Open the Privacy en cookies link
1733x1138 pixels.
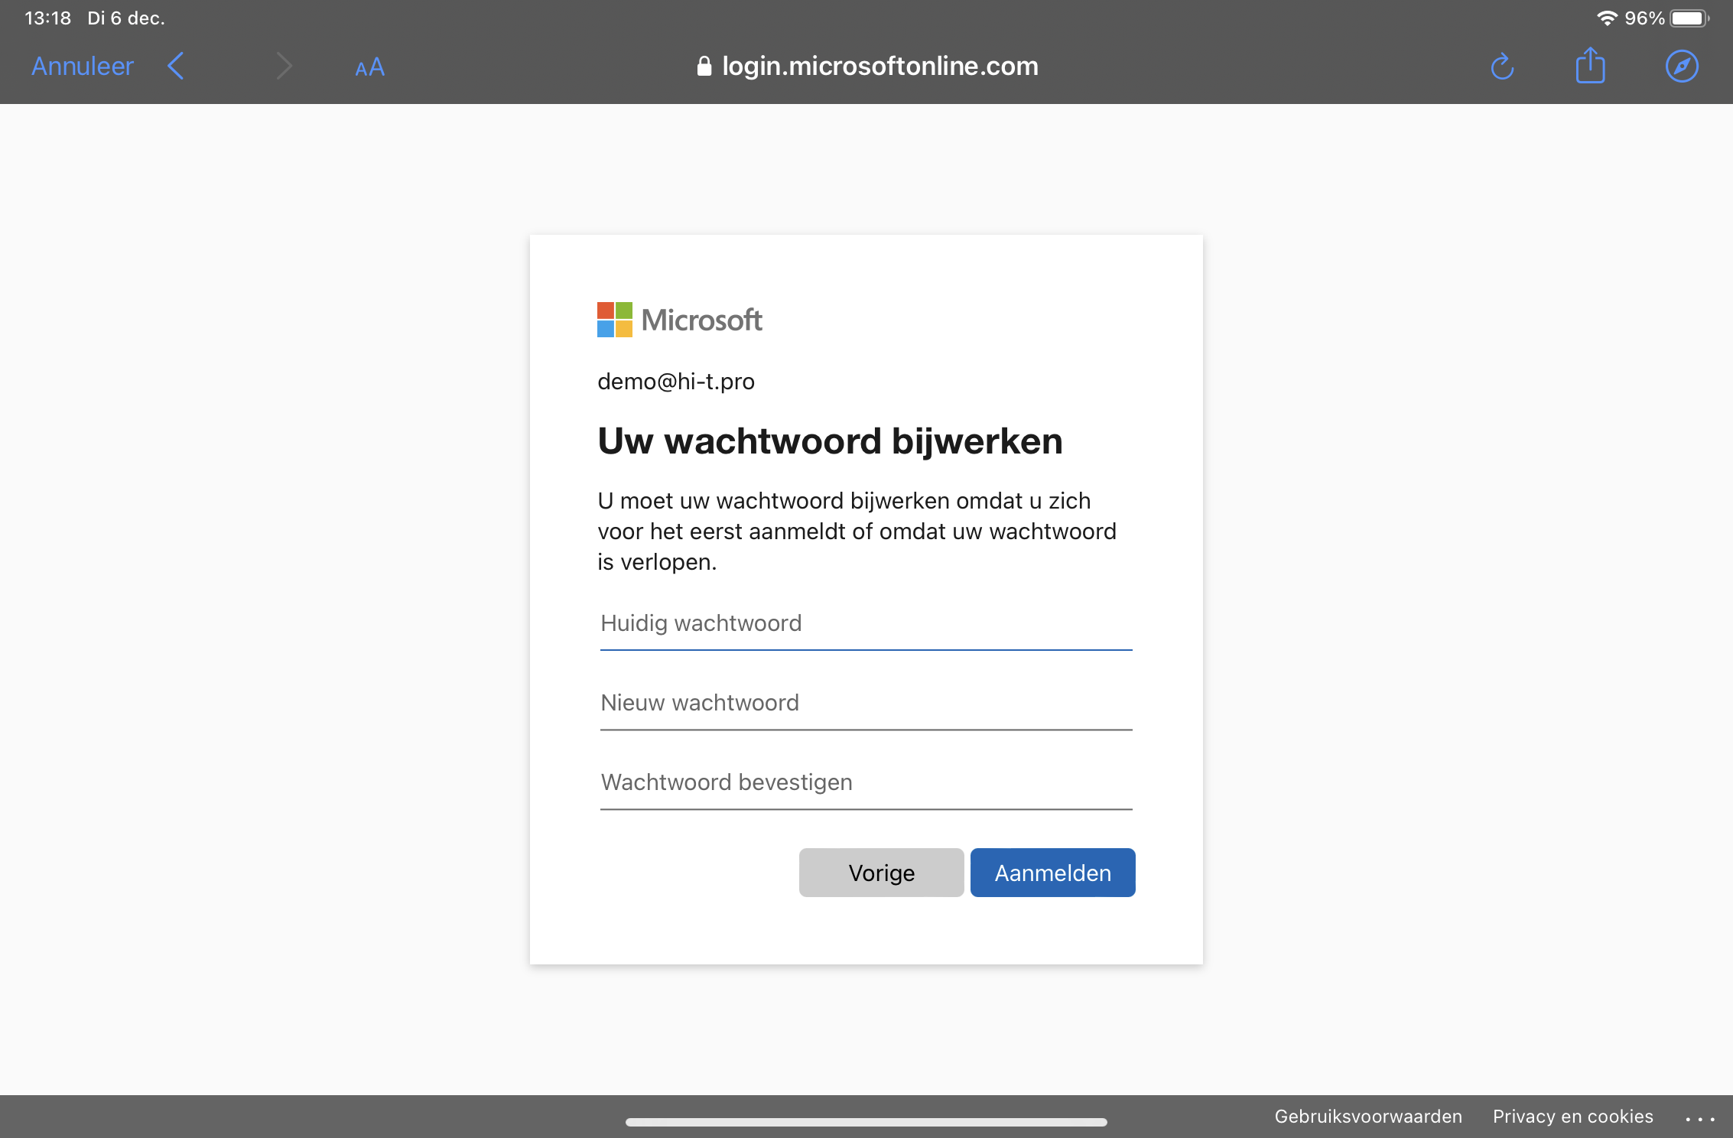[x=1572, y=1117]
